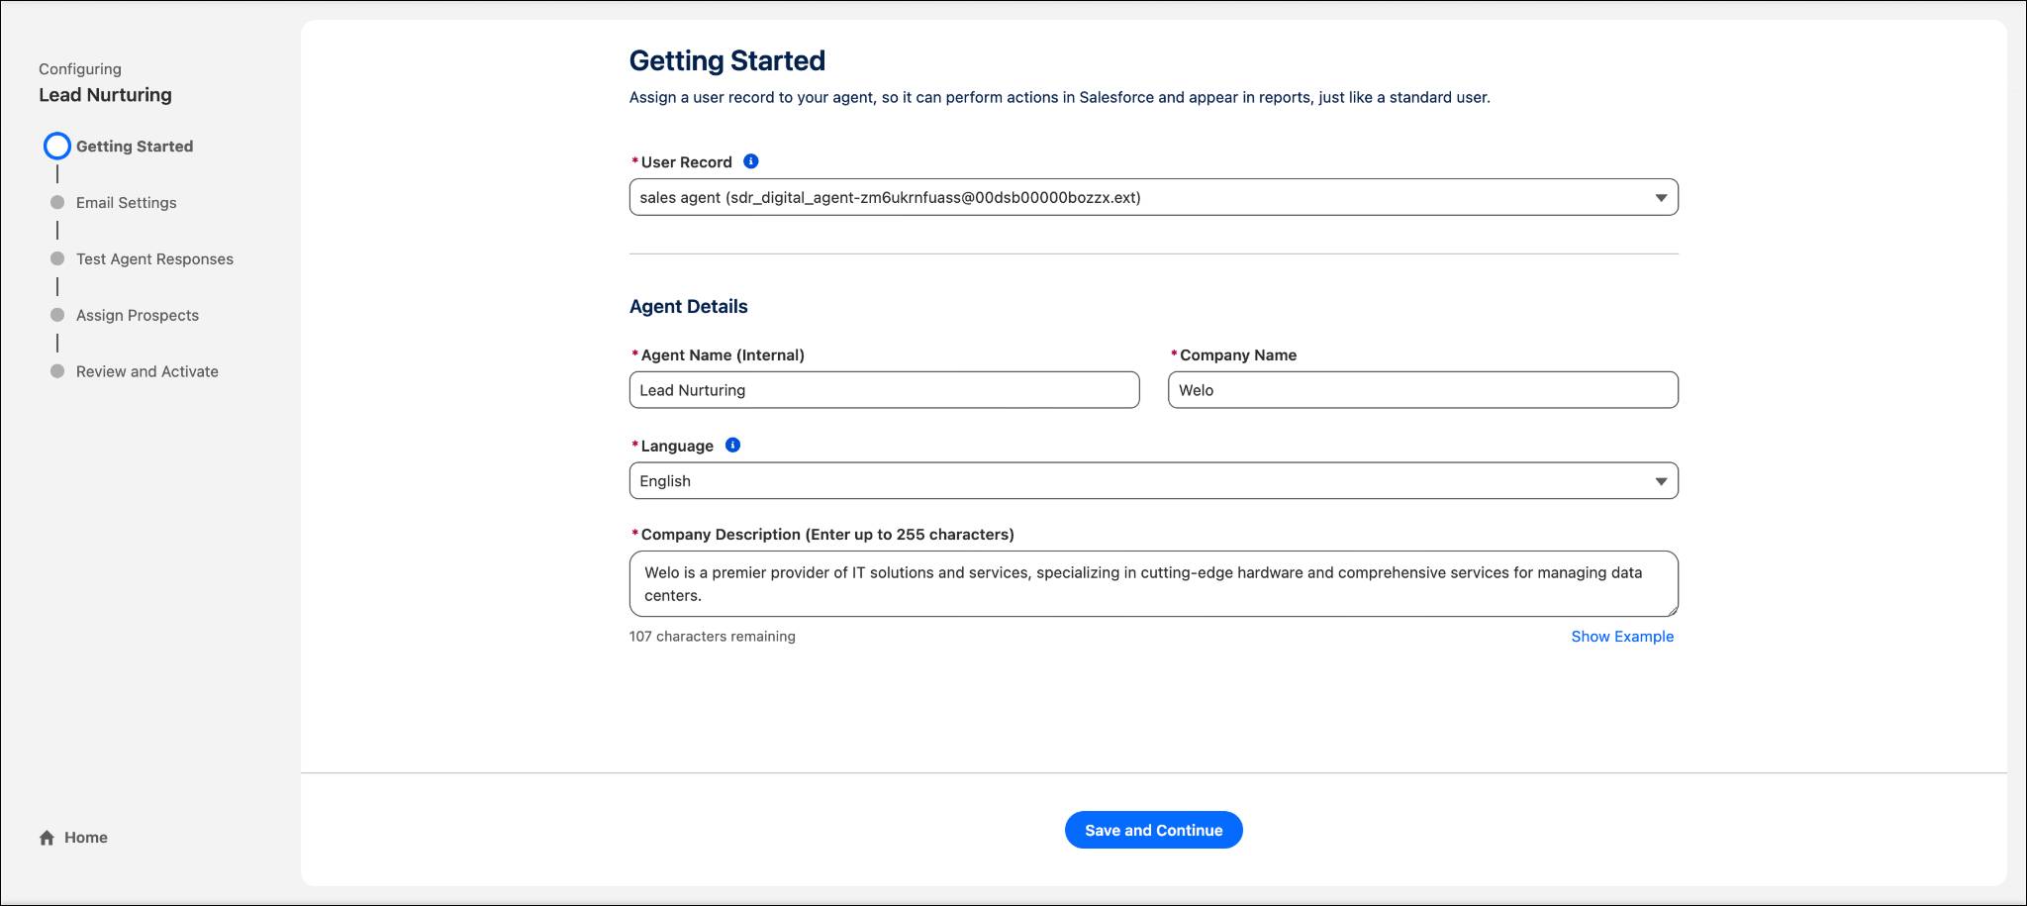Click the Email Settings step dot
Screen dimensions: 2027x906
(57, 202)
